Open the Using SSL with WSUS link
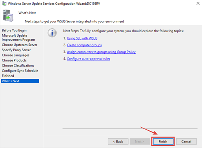The width and height of the screenshot is (202, 148). [x=82, y=38]
